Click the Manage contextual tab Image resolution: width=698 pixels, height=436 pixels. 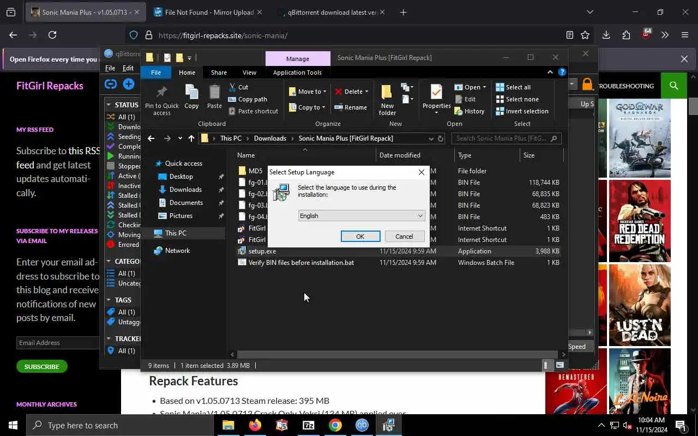[298, 58]
